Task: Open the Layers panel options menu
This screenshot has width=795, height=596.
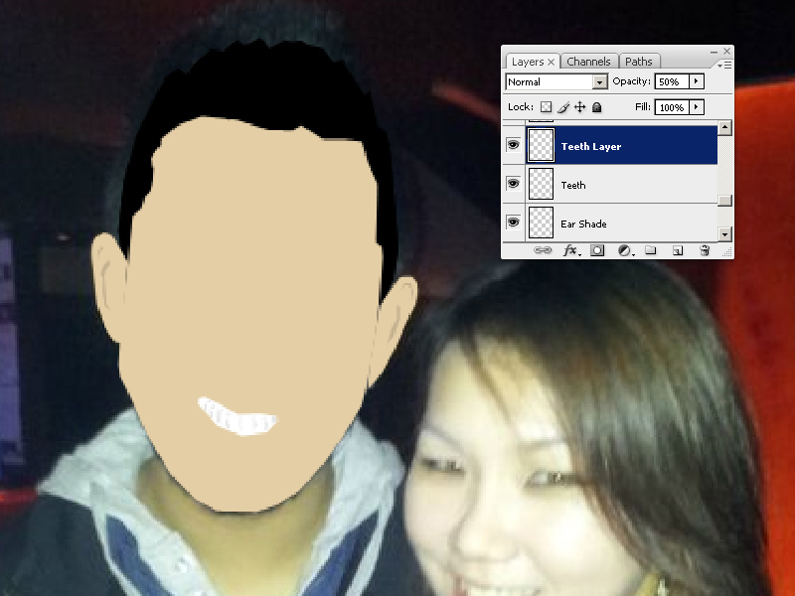Action: click(724, 65)
